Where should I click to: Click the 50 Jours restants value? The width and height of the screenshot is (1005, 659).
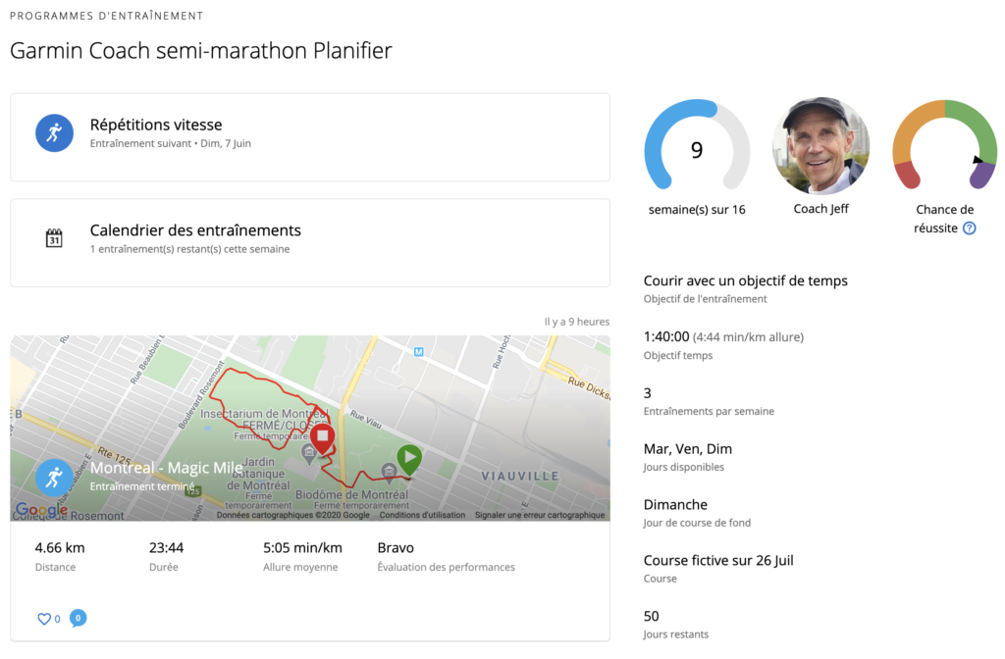(x=652, y=616)
